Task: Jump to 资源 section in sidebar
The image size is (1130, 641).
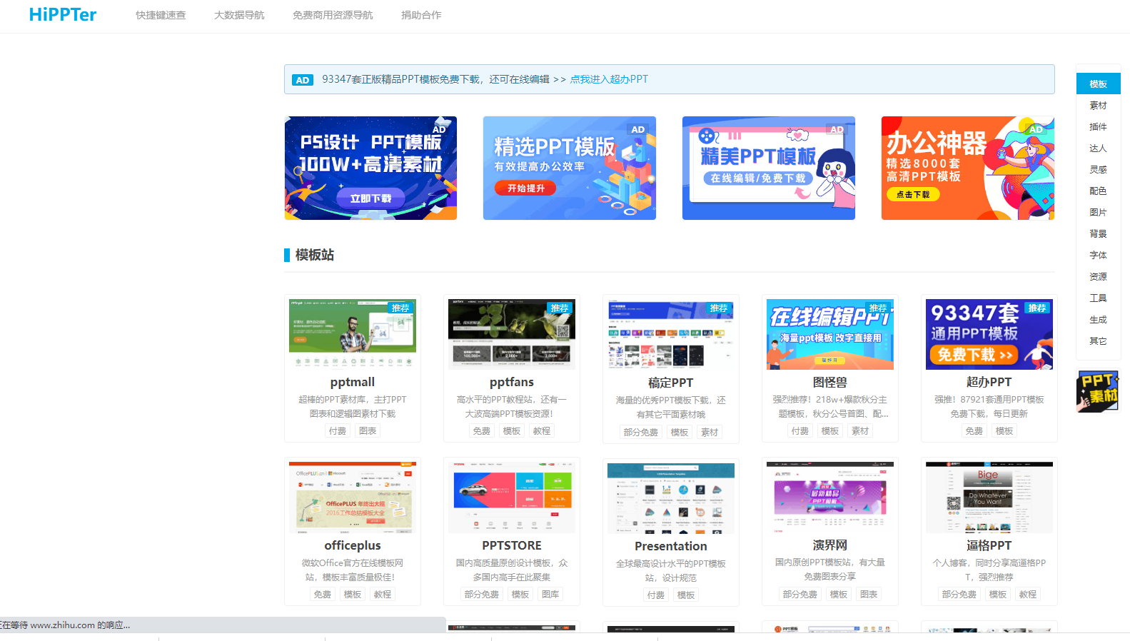Action: (x=1098, y=277)
